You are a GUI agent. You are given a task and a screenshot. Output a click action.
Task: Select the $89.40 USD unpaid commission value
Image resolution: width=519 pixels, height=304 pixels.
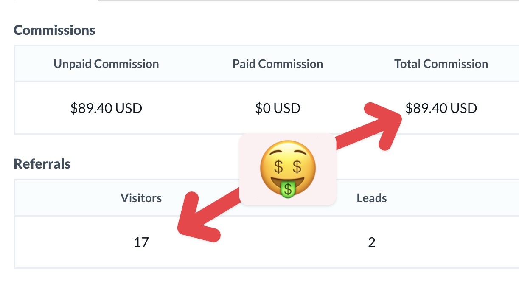coord(106,108)
